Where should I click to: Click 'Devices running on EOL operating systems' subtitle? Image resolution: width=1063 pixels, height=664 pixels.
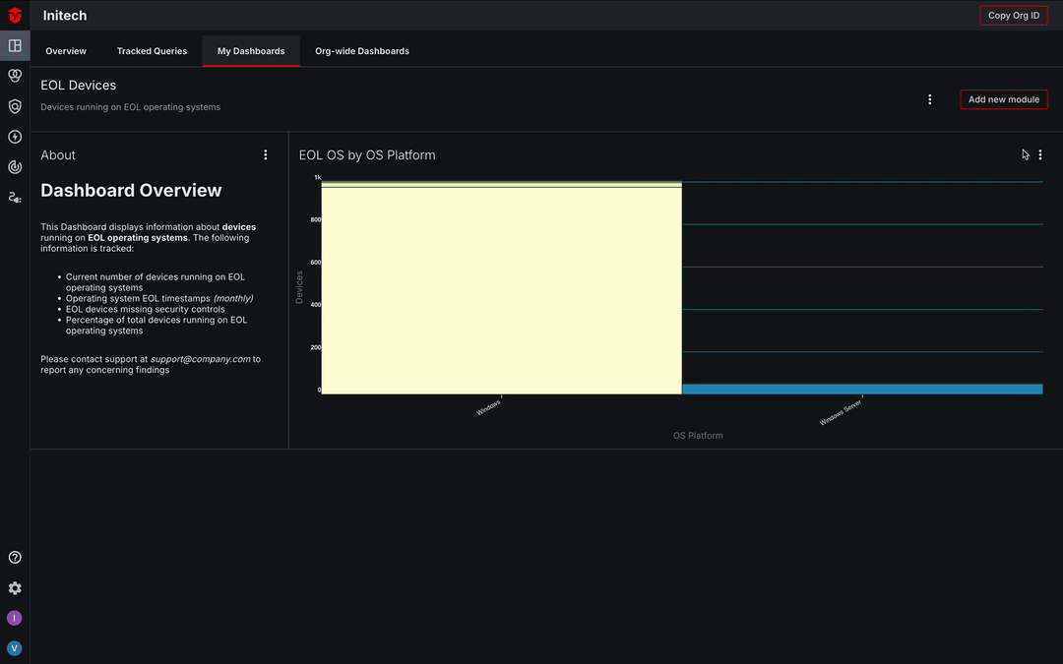click(x=130, y=107)
